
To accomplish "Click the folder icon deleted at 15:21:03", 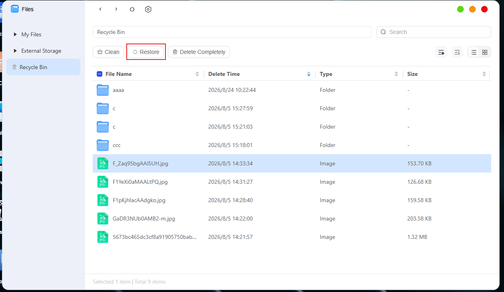I will point(103,127).
